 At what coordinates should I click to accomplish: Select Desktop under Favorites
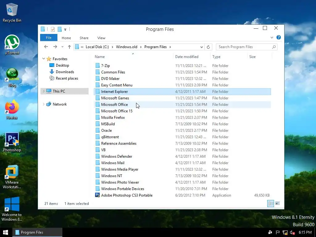tap(62, 65)
